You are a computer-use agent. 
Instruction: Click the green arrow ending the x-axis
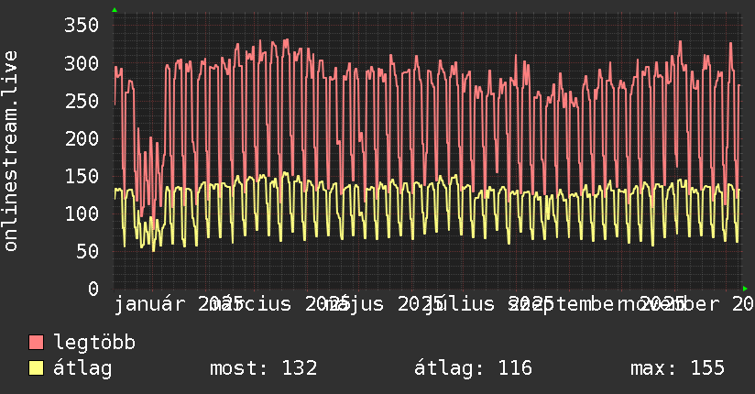[x=745, y=289]
